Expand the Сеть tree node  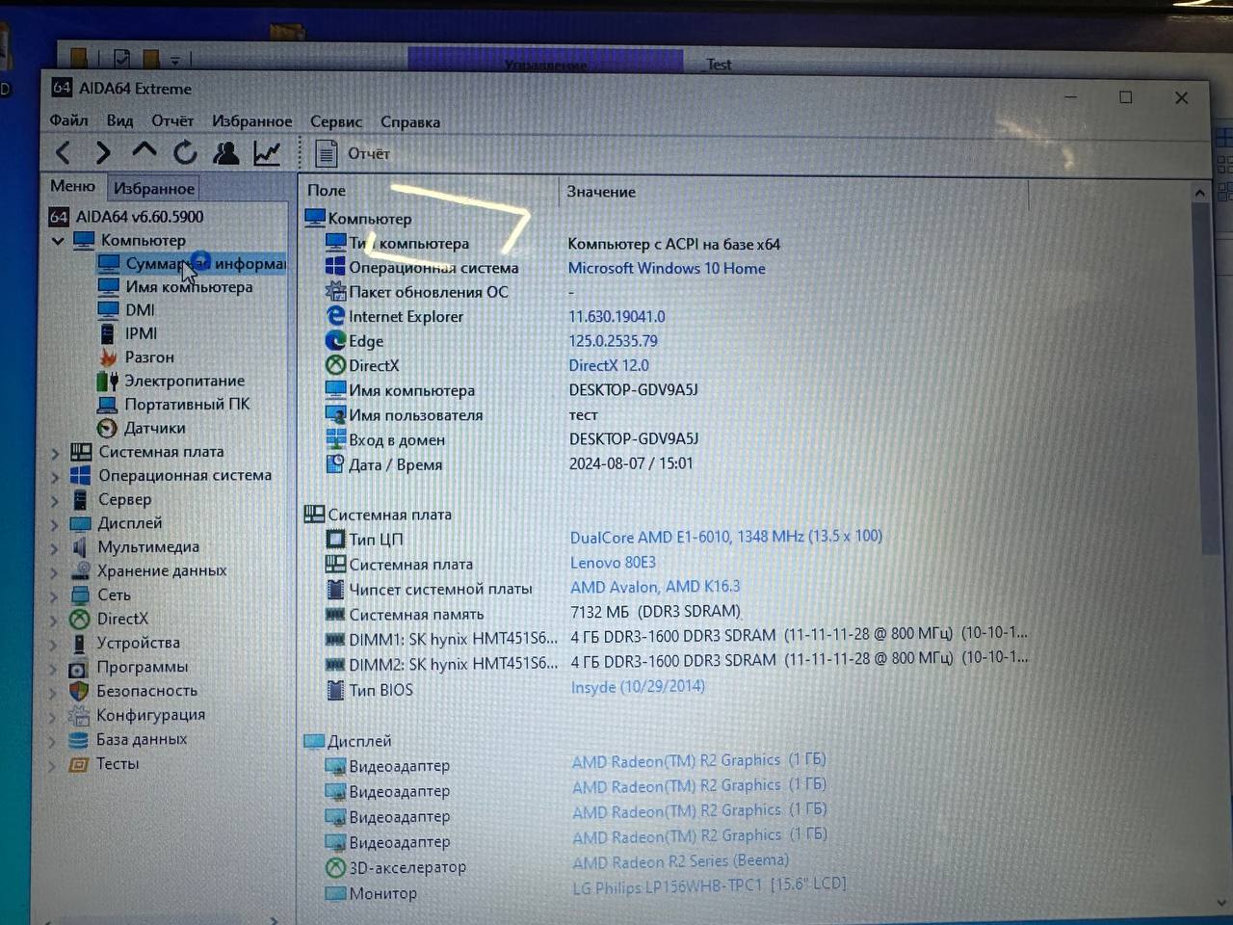pos(55,595)
